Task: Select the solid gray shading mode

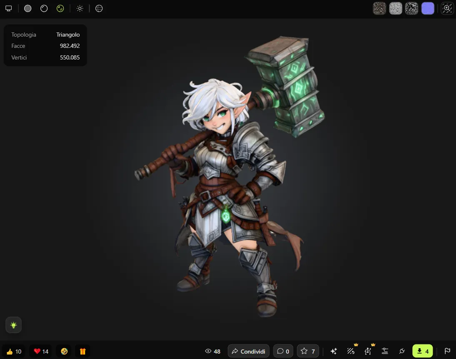Action: [28, 8]
